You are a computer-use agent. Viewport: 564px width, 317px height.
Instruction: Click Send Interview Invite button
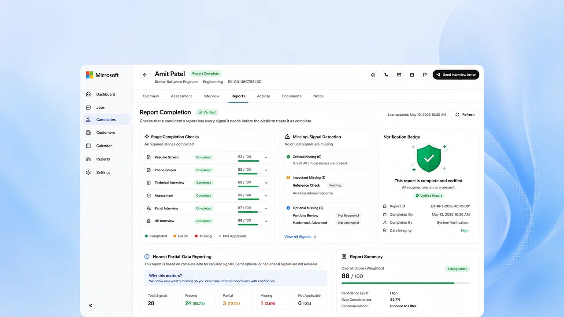point(456,75)
